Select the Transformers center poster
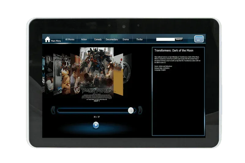The height and width of the screenshot is (163, 245). [97, 75]
